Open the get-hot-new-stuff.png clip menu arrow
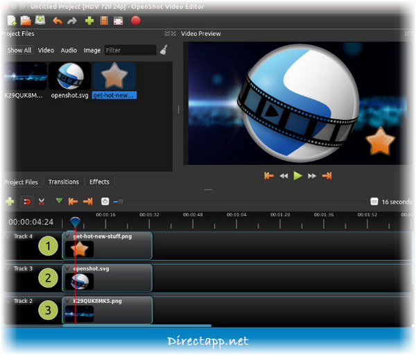 (x=68, y=236)
